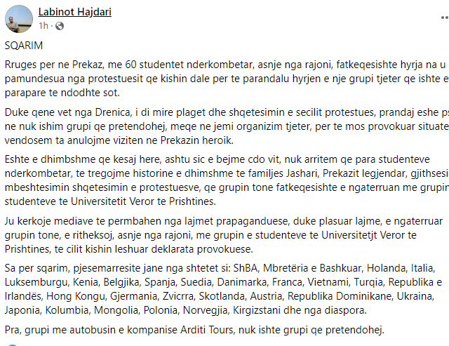Image resolution: width=449 pixels, height=346 pixels.
Task: Click the paragraph starting "Eshte e dhimbshme qe kesaj here"
Action: point(227,180)
